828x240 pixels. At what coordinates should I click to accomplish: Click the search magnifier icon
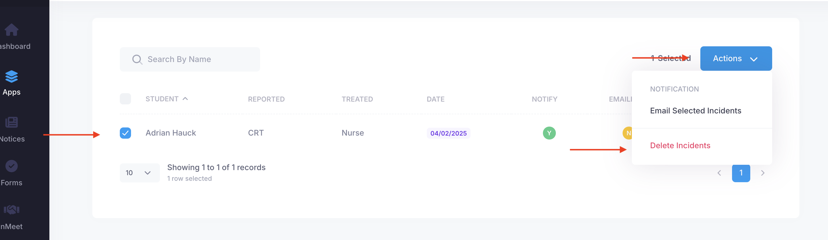click(x=137, y=60)
